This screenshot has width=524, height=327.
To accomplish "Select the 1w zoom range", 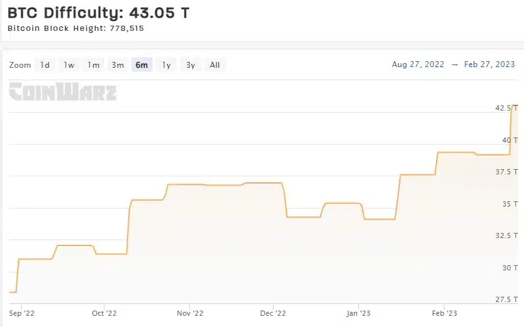I will coord(69,65).
